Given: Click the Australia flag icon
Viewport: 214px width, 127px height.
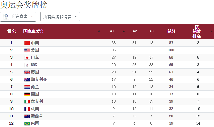Looking at the screenshot, I should click(x=27, y=80).
